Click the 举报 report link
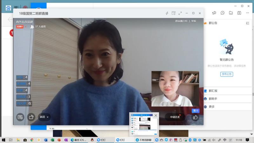Screen dimensions: 254x143 tap(194, 21)
